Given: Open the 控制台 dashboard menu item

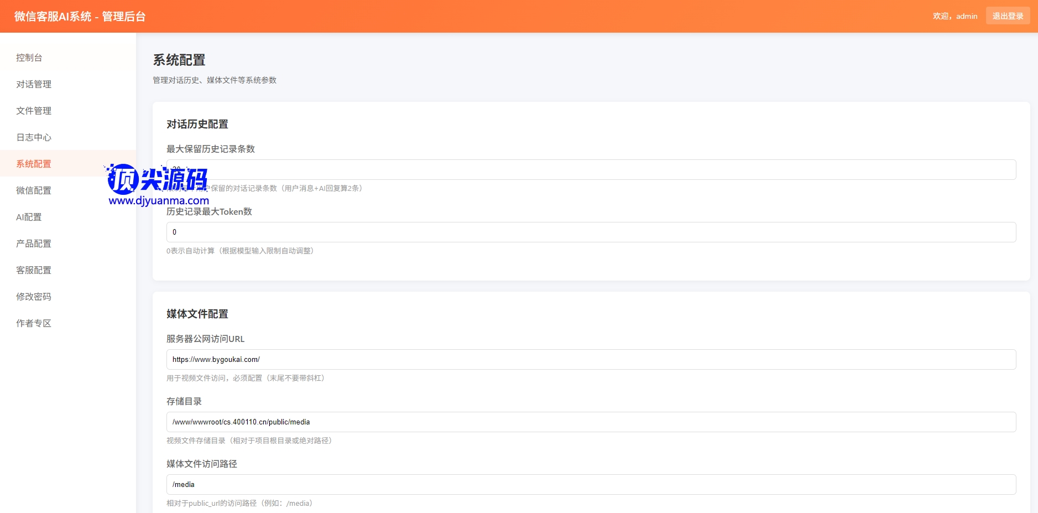Looking at the screenshot, I should (29, 58).
